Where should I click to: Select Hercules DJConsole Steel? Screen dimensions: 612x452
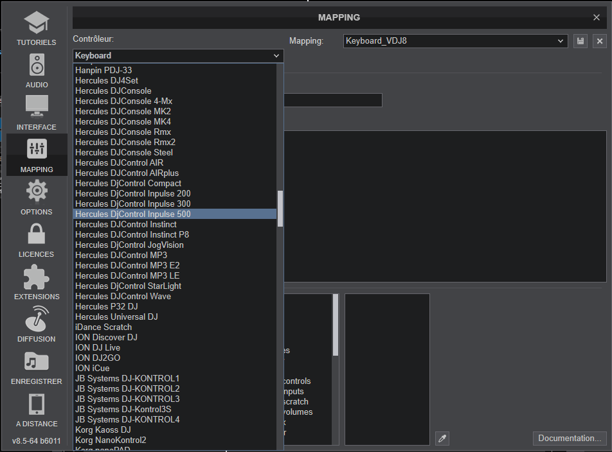(x=175, y=152)
